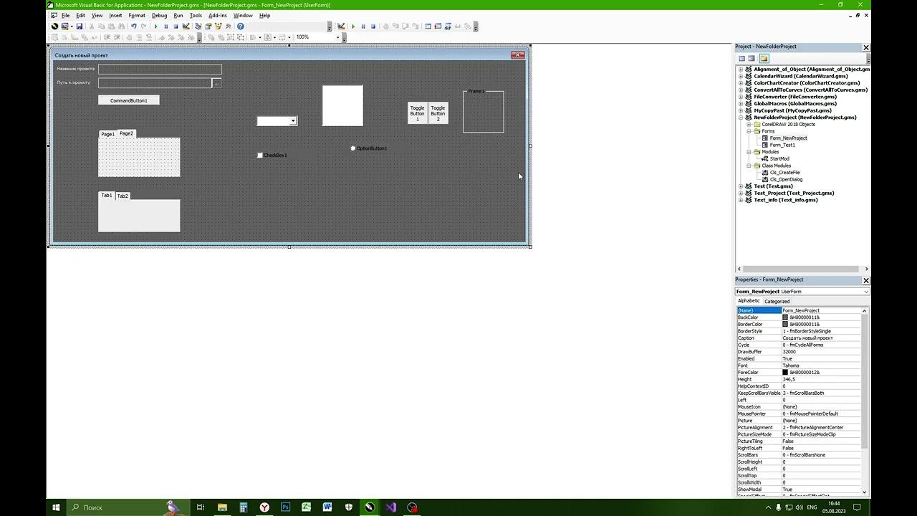
Task: Click Toggle Button 2 on the form
Action: 438,113
